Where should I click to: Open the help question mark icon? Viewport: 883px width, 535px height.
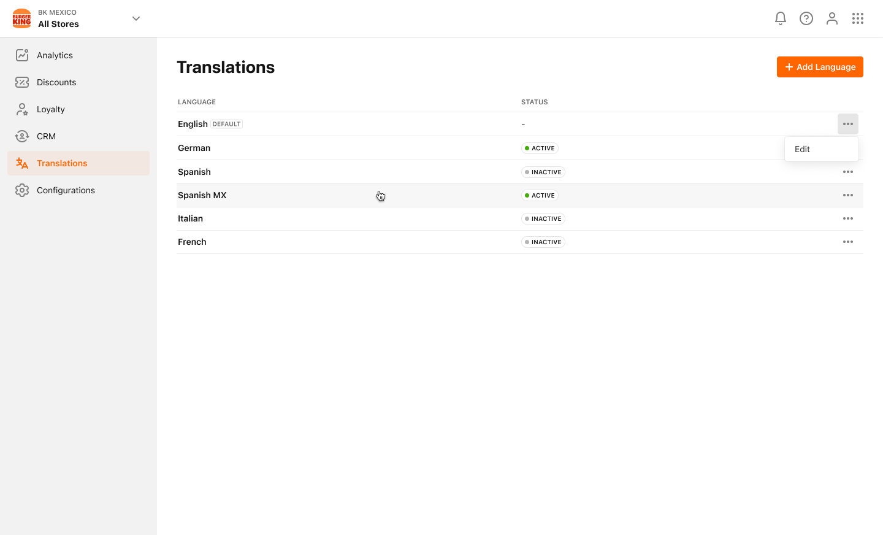pyautogui.click(x=806, y=18)
